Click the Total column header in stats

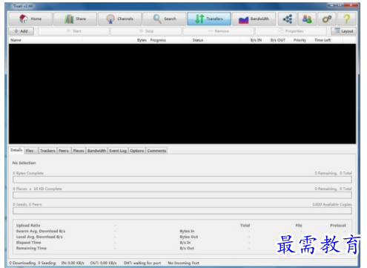click(x=245, y=226)
